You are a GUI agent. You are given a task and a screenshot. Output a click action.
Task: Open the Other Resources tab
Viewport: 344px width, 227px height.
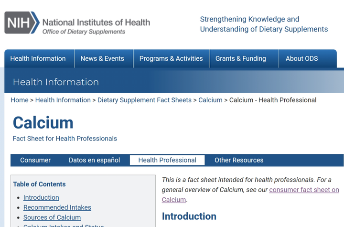[x=239, y=160]
